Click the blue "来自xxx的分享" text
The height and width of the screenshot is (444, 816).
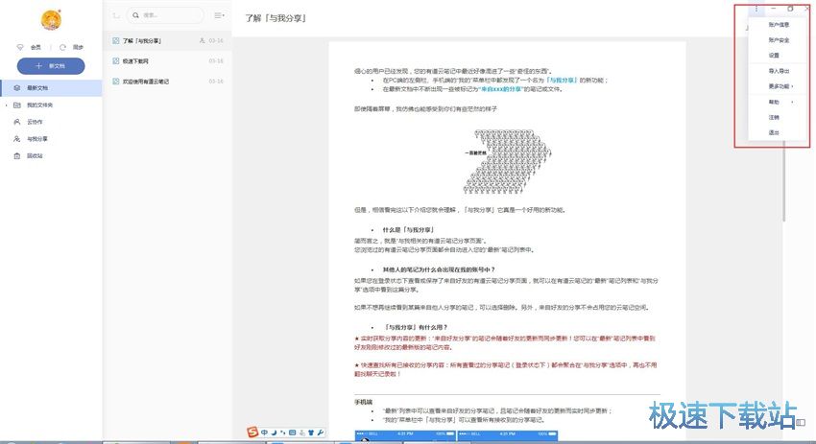point(500,89)
